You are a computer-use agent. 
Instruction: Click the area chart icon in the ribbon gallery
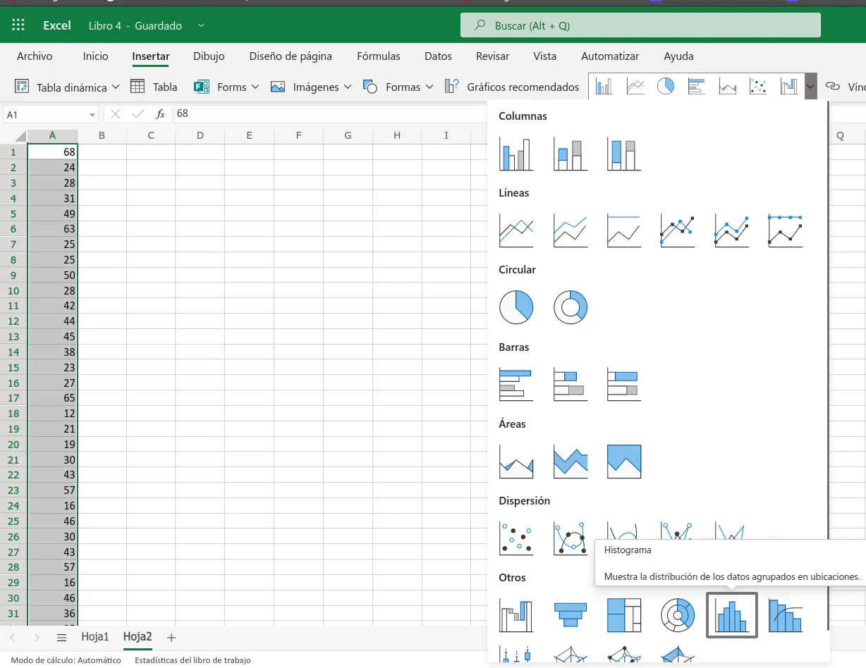pyautogui.click(x=728, y=86)
